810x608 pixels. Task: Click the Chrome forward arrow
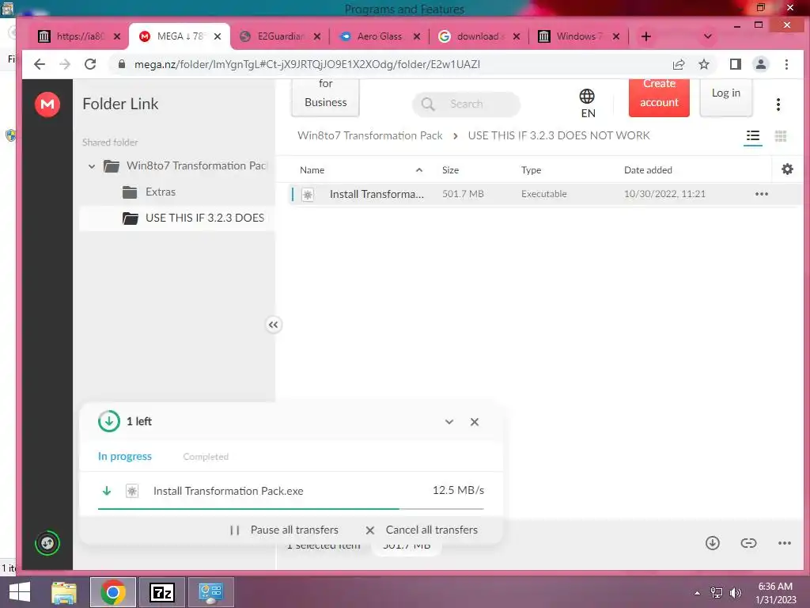65,64
